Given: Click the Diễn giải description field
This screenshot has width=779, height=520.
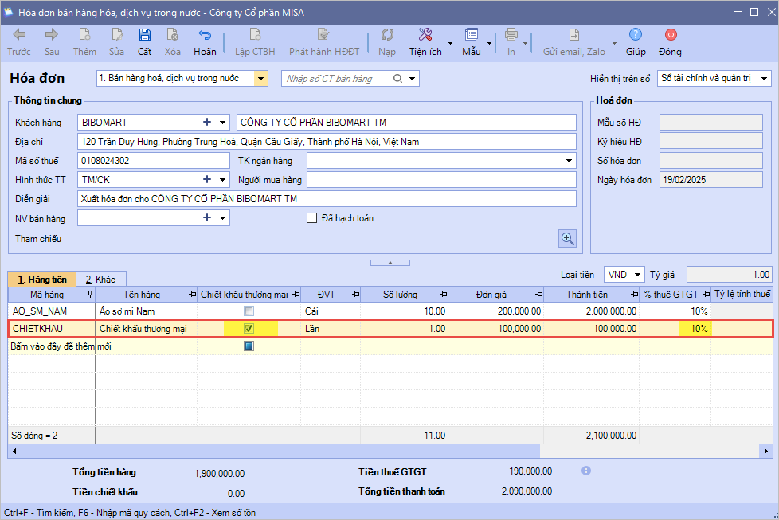Looking at the screenshot, I should [x=327, y=198].
